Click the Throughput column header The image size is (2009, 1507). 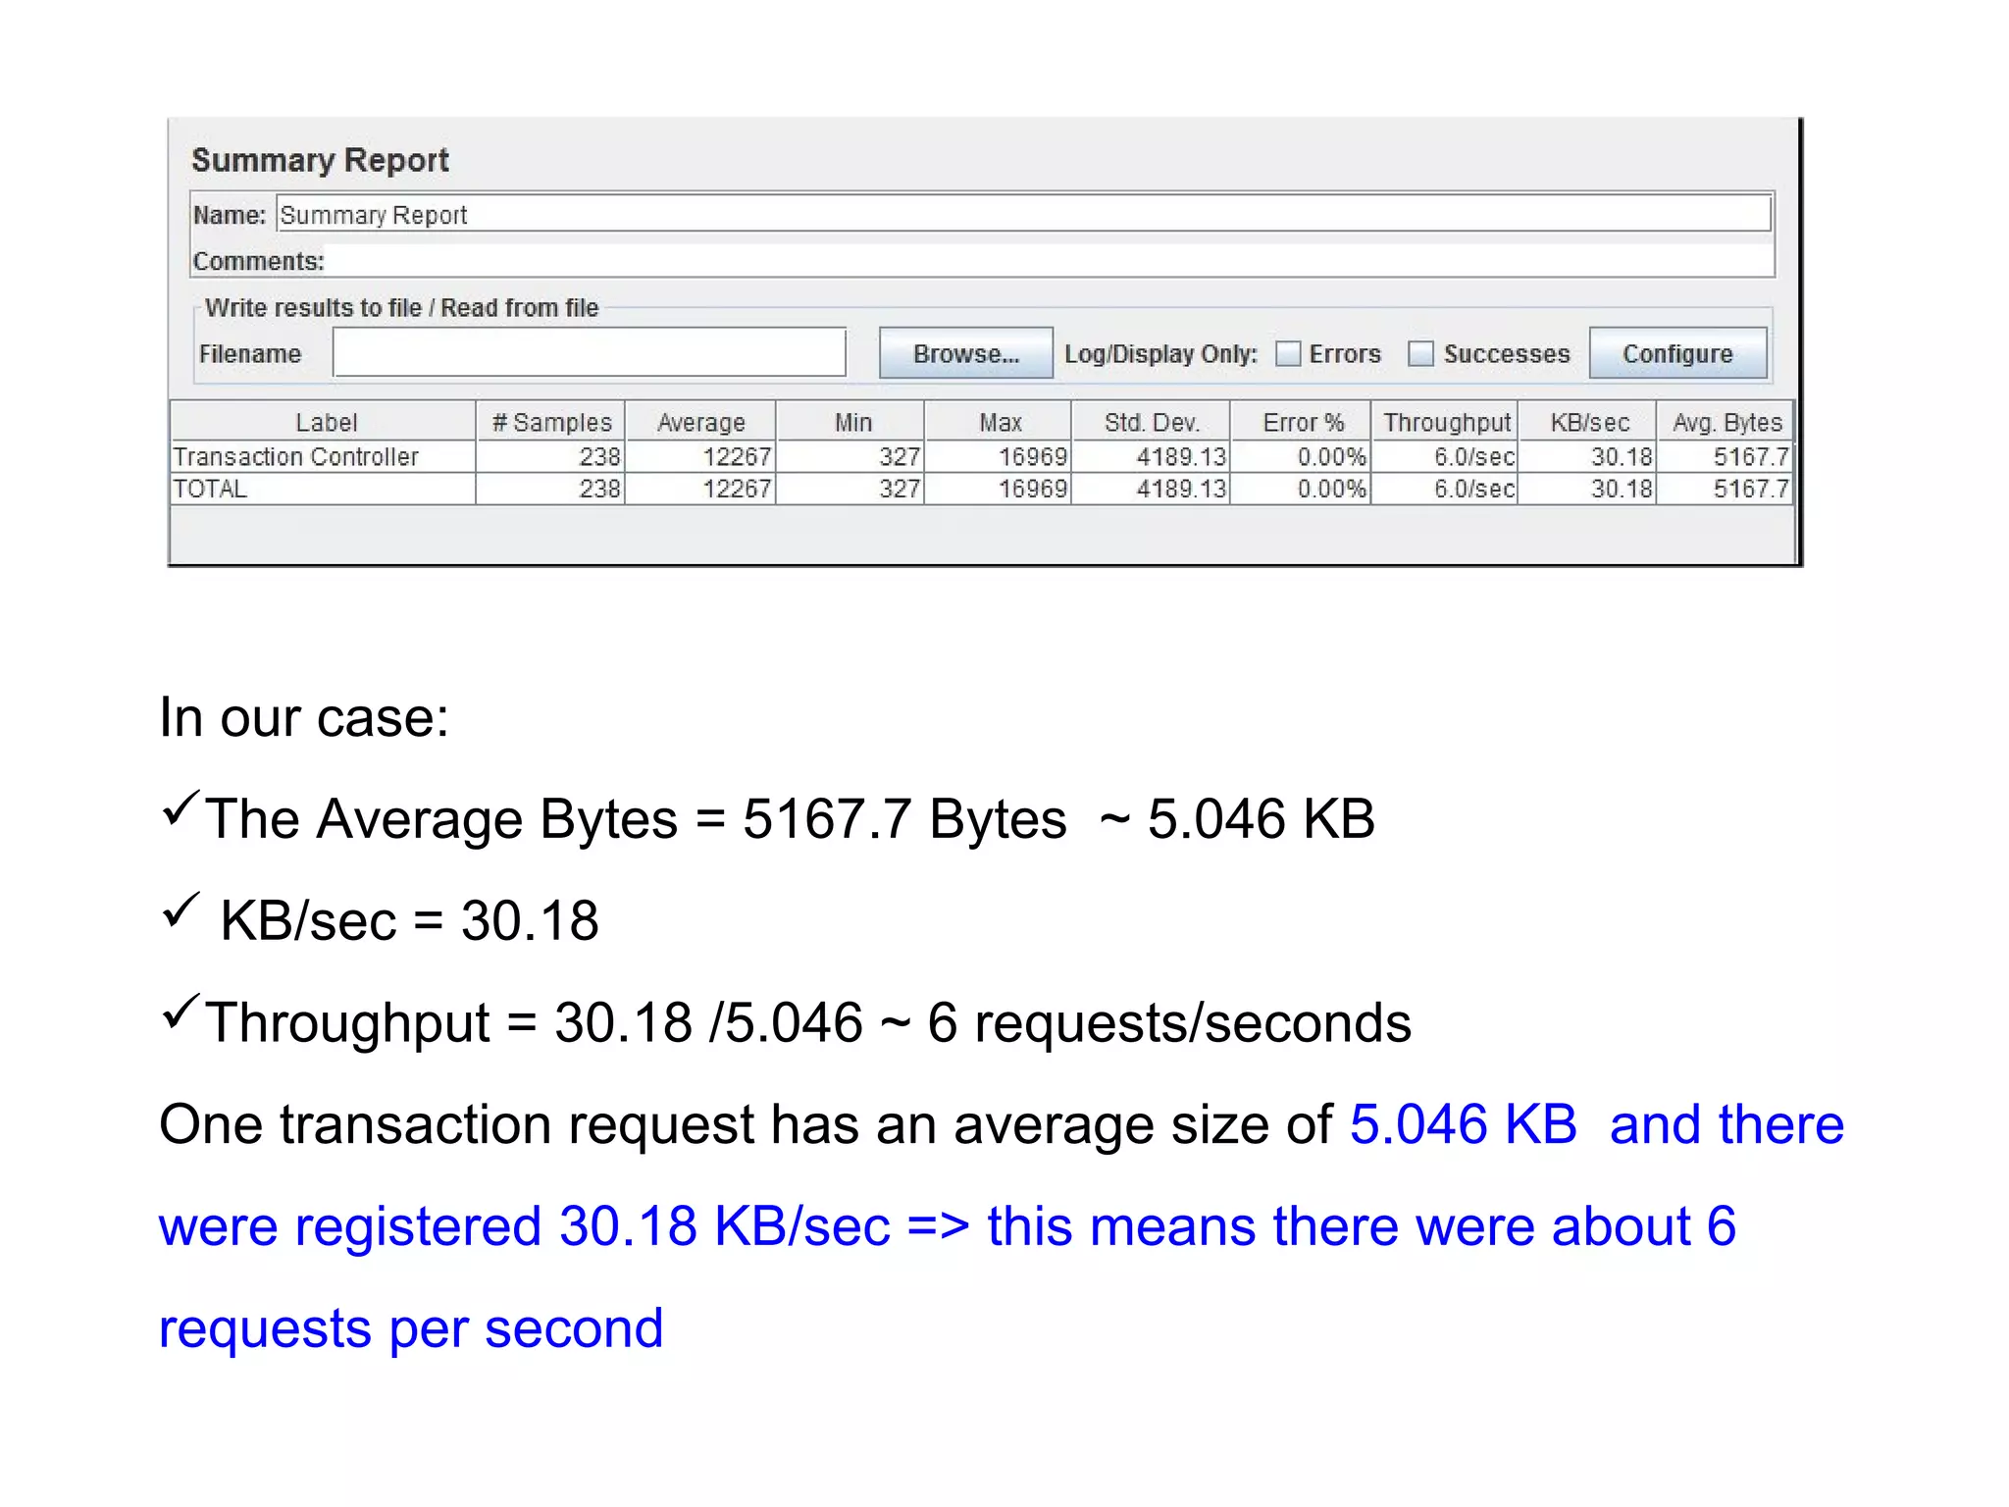(1445, 422)
